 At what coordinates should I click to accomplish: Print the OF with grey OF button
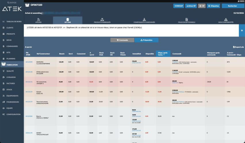[x=202, y=6]
